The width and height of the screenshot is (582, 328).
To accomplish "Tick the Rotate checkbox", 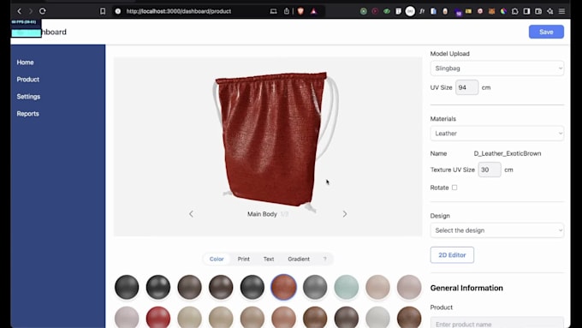I will pos(454,188).
